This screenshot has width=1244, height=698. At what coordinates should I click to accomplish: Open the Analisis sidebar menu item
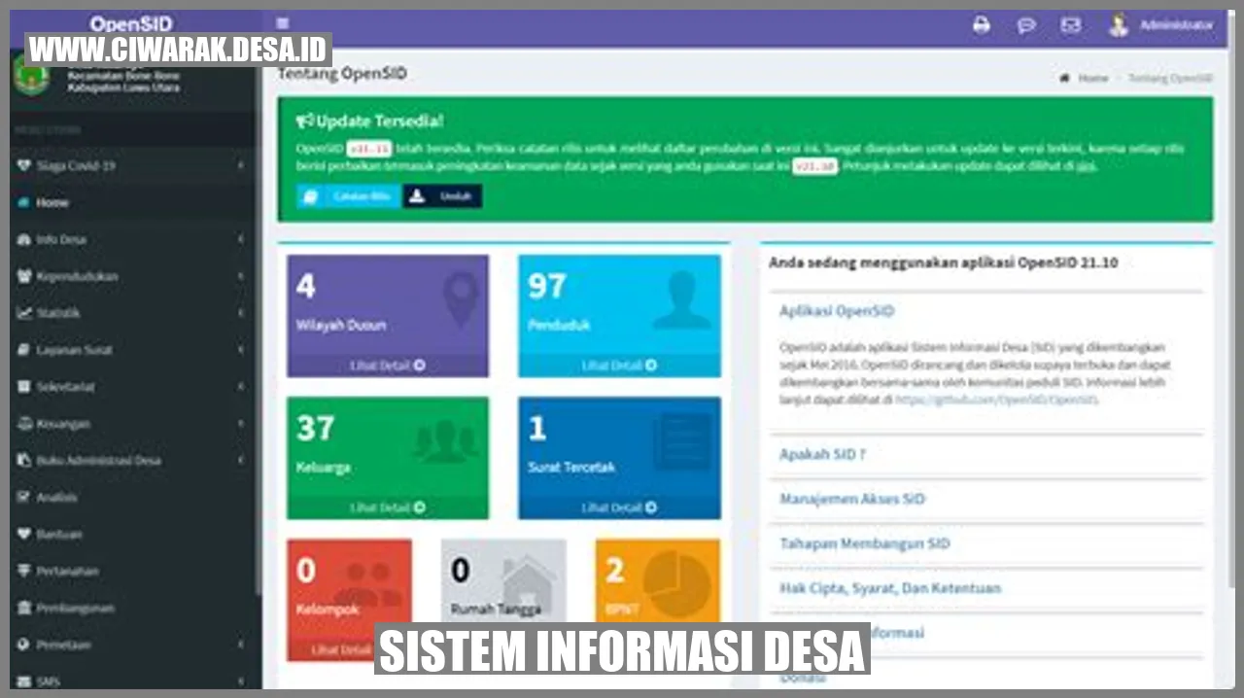[x=131, y=497]
